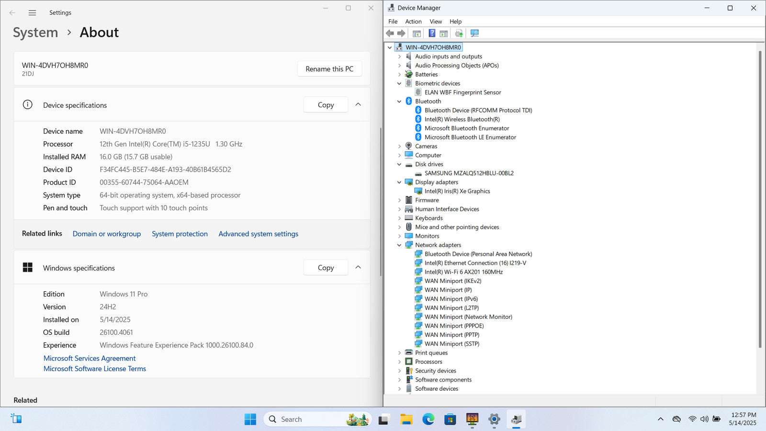Click the Settings back arrow icon
This screenshot has height=431, width=766.
pyautogui.click(x=12, y=13)
